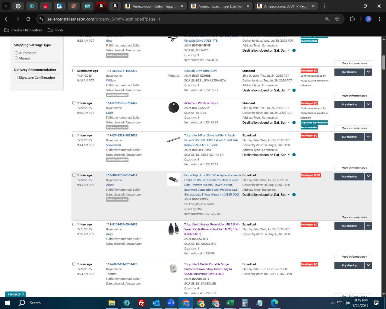Switch to the Tripp Lite Hea Amazon tab
The height and width of the screenshot is (309, 386).
(x=221, y=6)
